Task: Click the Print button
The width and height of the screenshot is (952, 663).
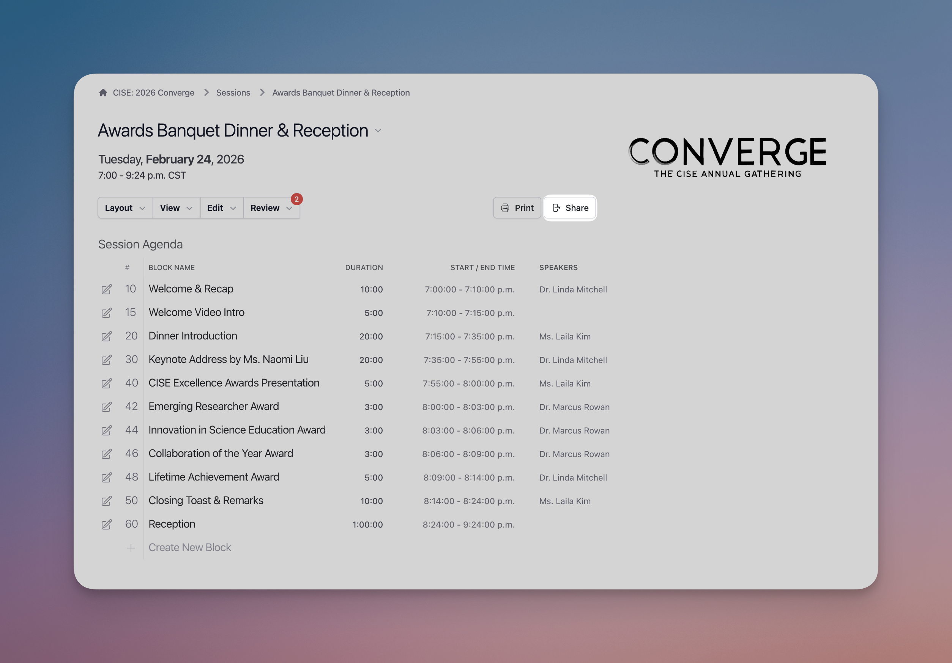Action: pos(517,208)
